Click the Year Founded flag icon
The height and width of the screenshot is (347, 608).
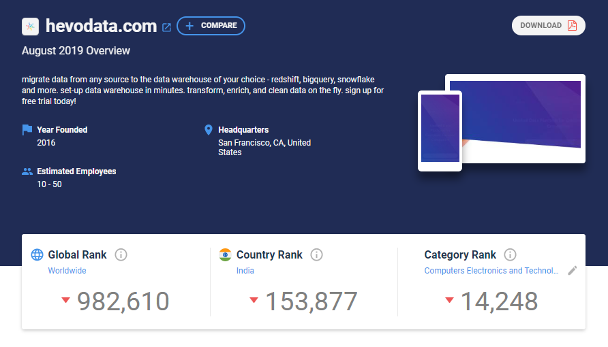click(x=27, y=130)
